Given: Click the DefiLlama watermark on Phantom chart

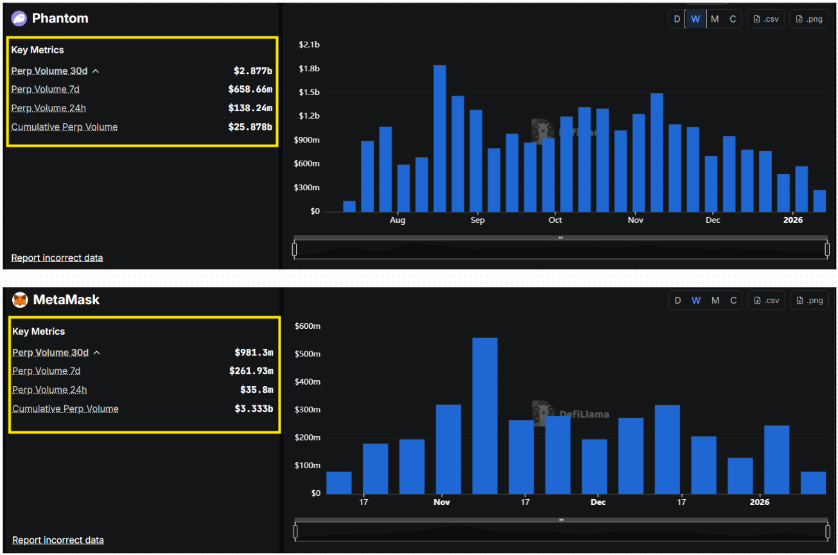Looking at the screenshot, I should (565, 132).
